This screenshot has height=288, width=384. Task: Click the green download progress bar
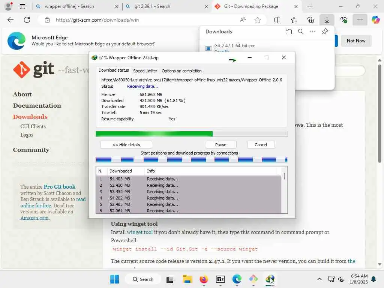tap(192, 134)
